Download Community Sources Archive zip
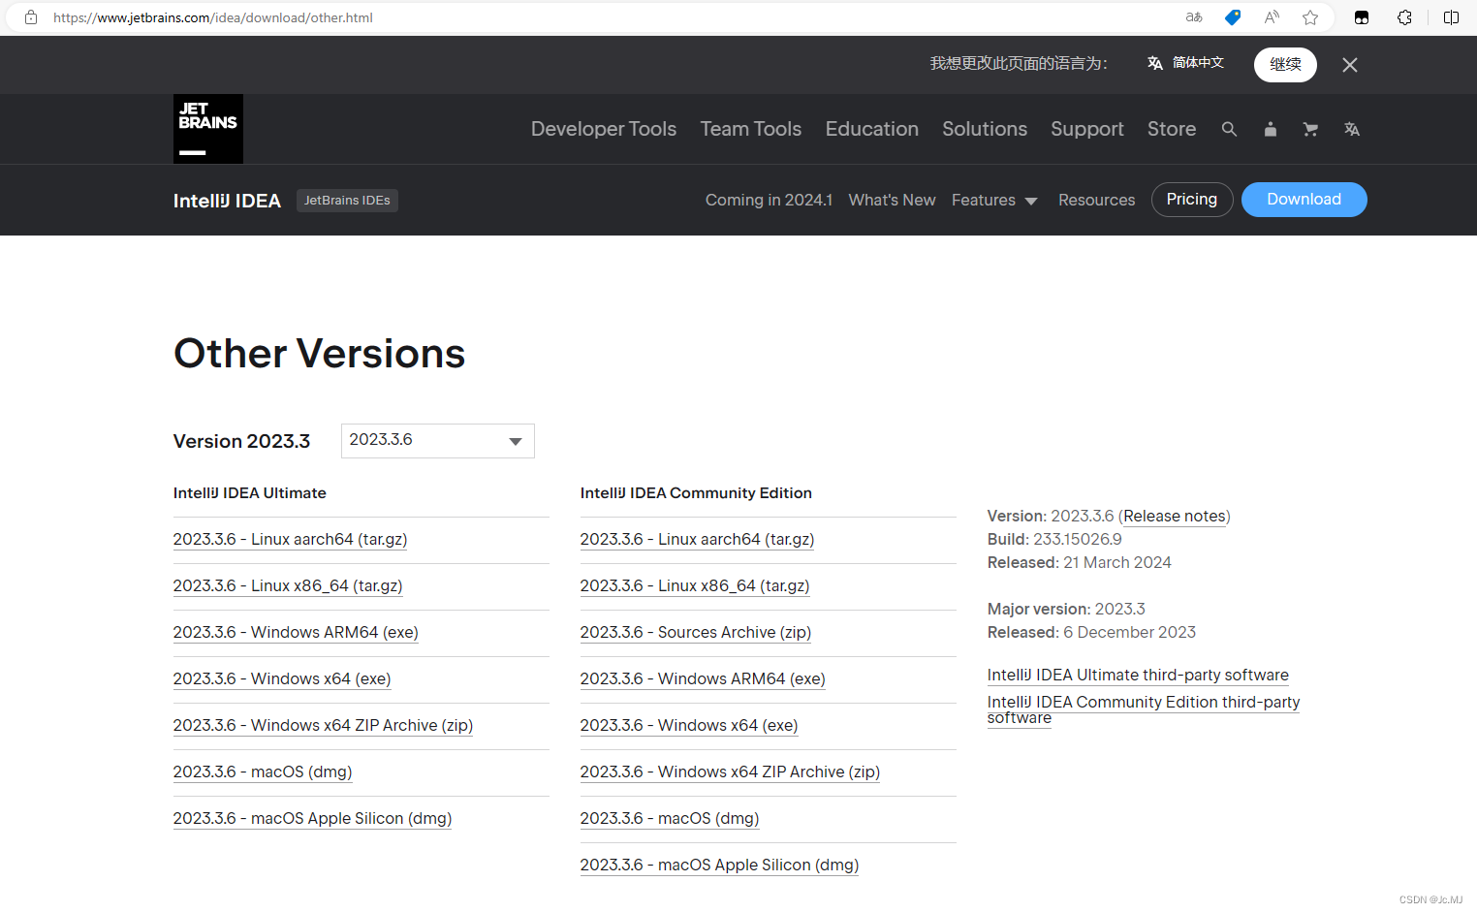Screen dimensions: 1477x913 696,633
